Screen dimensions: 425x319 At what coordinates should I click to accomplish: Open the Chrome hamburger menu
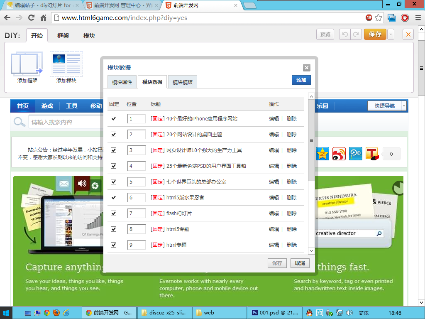pos(418,18)
